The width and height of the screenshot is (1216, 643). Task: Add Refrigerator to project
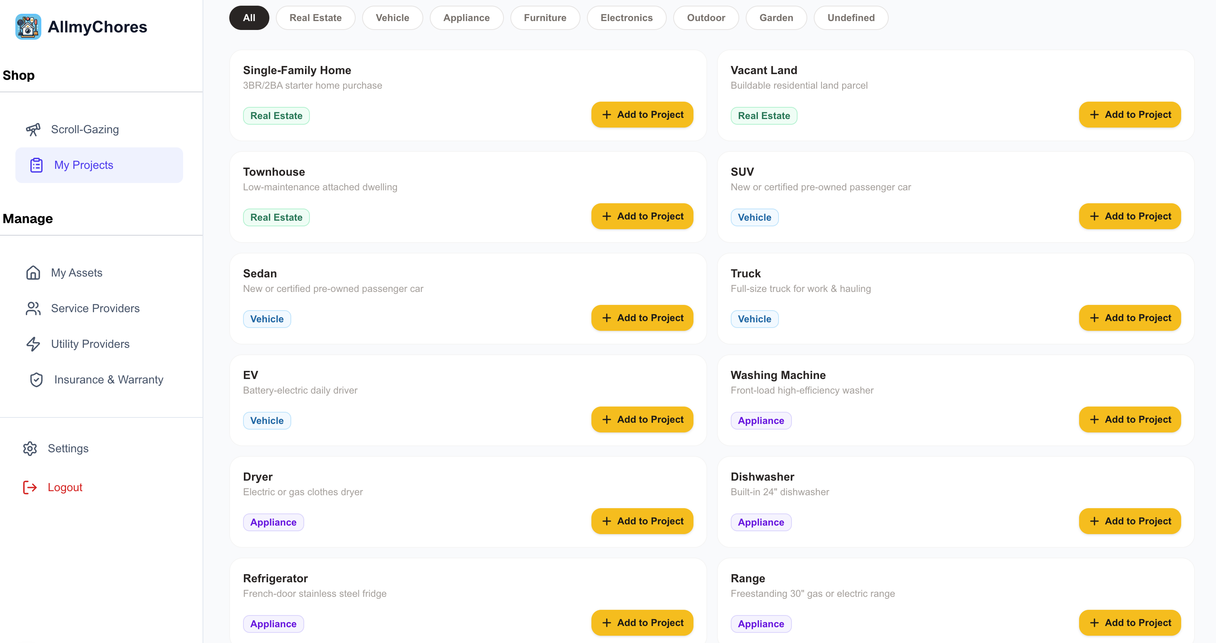pyautogui.click(x=642, y=623)
